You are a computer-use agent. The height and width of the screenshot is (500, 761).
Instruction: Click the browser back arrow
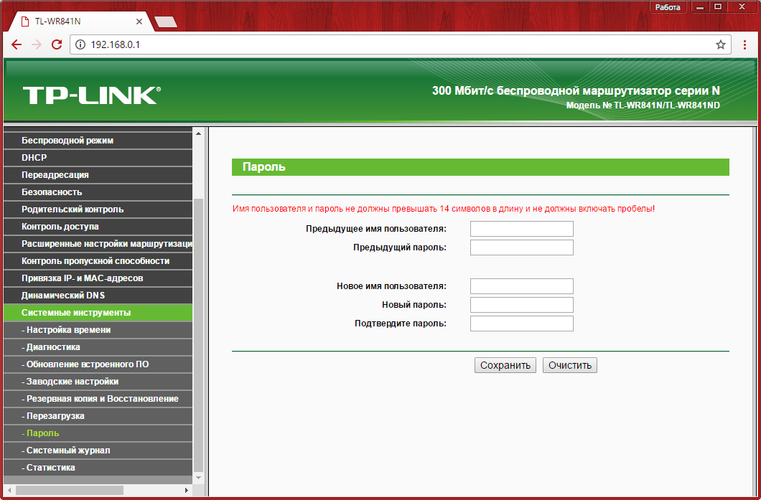tap(17, 44)
